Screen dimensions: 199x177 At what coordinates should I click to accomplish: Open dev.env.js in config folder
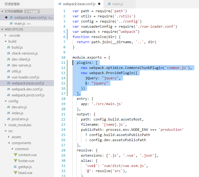click(x=27, y=107)
